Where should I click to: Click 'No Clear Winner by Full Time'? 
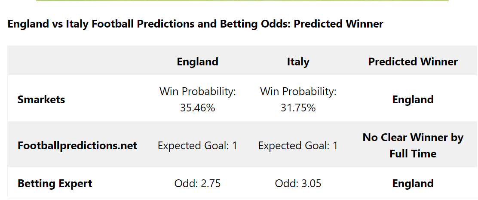coord(413,145)
